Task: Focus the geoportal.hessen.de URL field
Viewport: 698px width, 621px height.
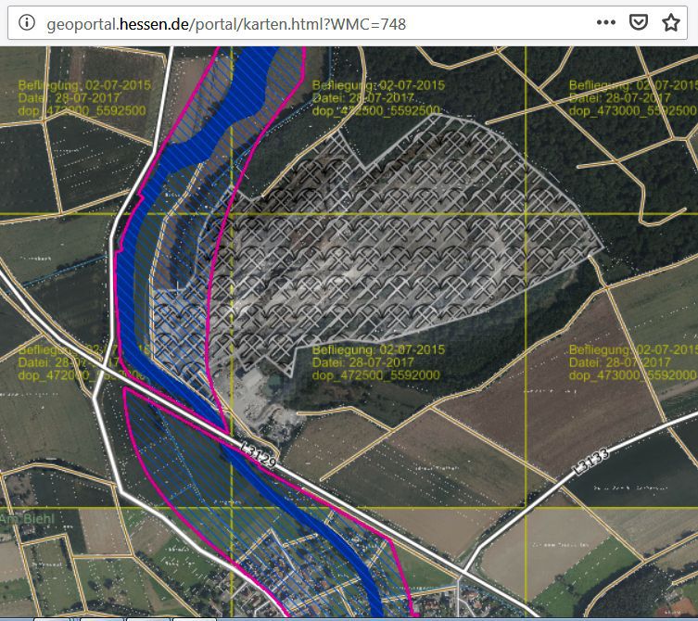Action: (278, 23)
